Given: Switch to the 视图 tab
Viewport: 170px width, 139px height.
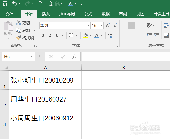Looking at the screenshot, I should [x=140, y=14].
